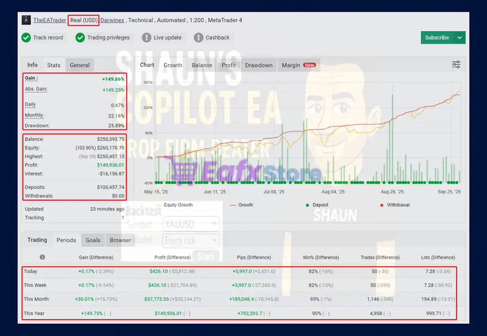Click the This Year row label
This screenshot has width=487, height=336.
click(34, 314)
